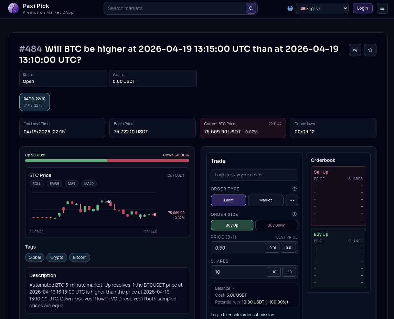
Task: Click the Sell Up orderbook heading
Action: point(321,172)
